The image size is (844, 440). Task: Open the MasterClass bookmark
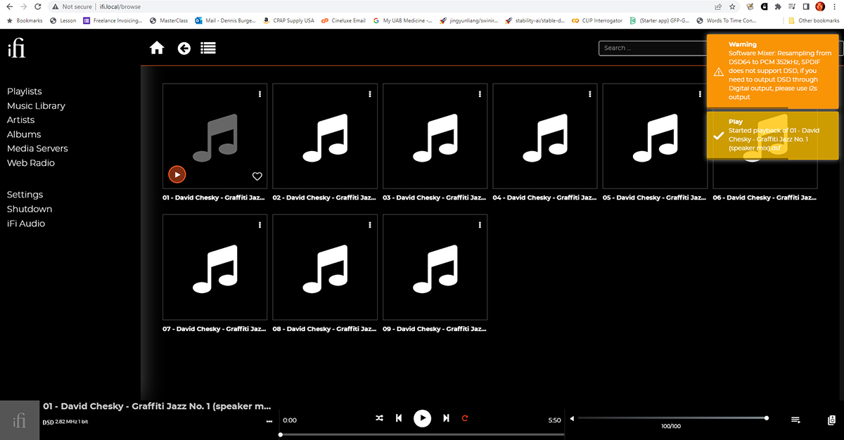click(x=169, y=20)
